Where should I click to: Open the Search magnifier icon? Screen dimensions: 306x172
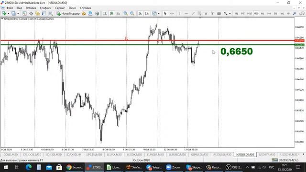pos(295,13)
